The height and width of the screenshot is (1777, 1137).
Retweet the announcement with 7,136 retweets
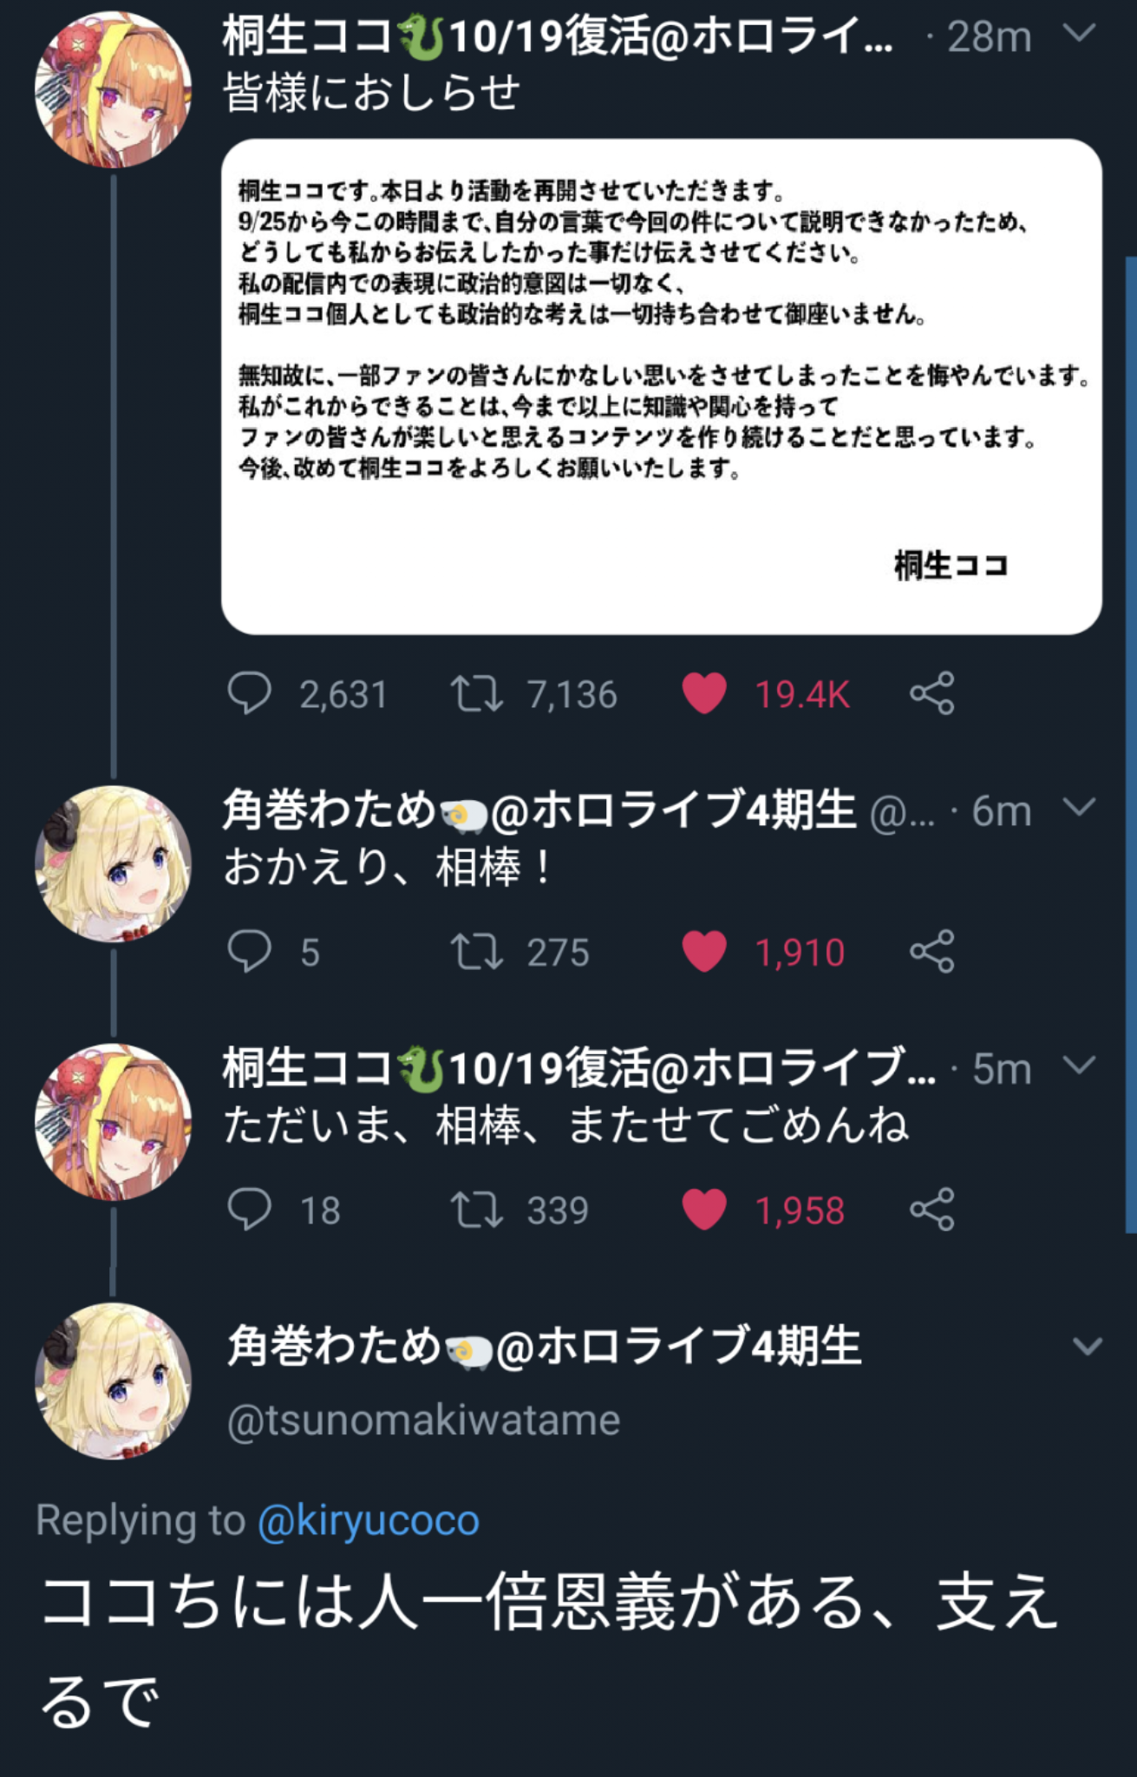476,693
